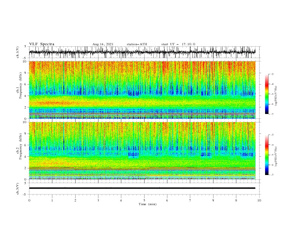This screenshot has width=292, height=225.
Task: Click the "ch.1(V)" waveform axis label
Action: click(18, 52)
